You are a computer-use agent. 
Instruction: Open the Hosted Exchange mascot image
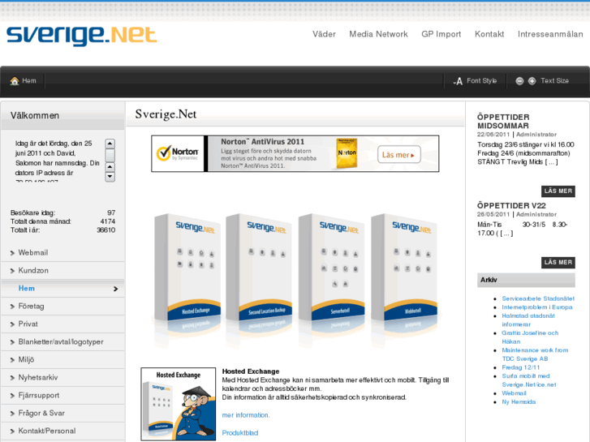(x=179, y=404)
